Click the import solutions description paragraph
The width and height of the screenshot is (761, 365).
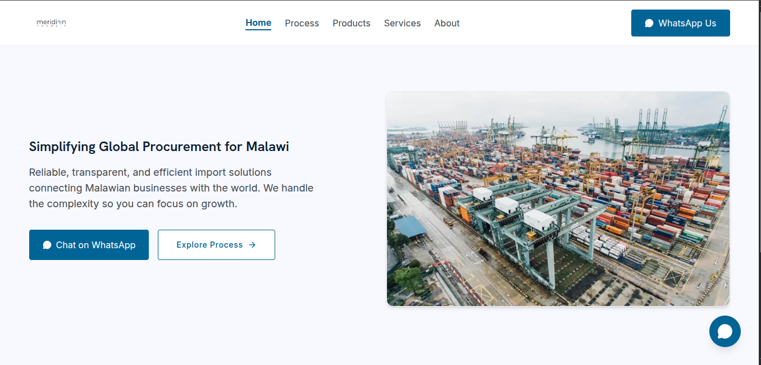tap(171, 188)
